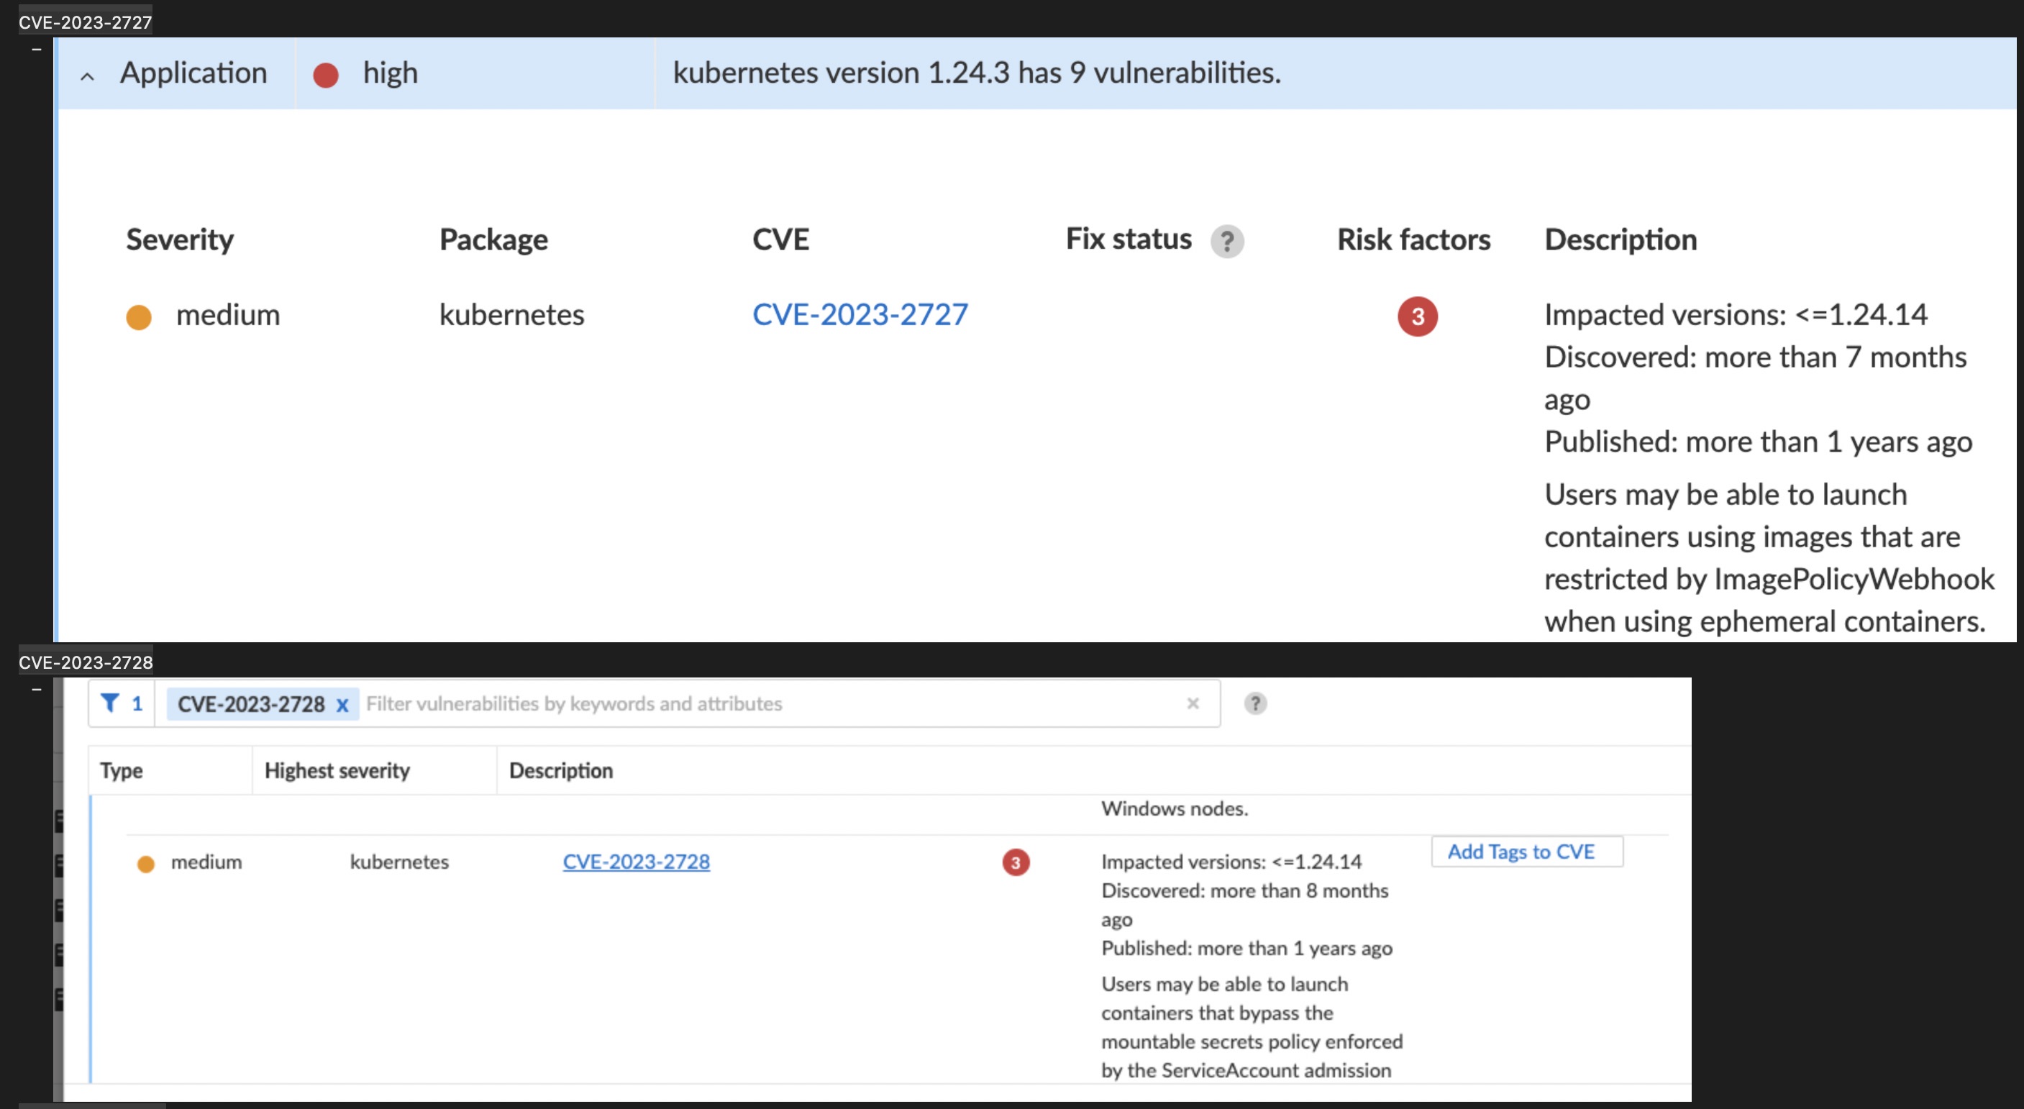Click the Severity column header
The height and width of the screenshot is (1109, 2024).
[x=180, y=239]
